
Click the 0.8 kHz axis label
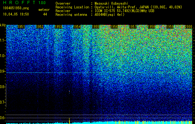pyautogui.click(x=2, y=87)
